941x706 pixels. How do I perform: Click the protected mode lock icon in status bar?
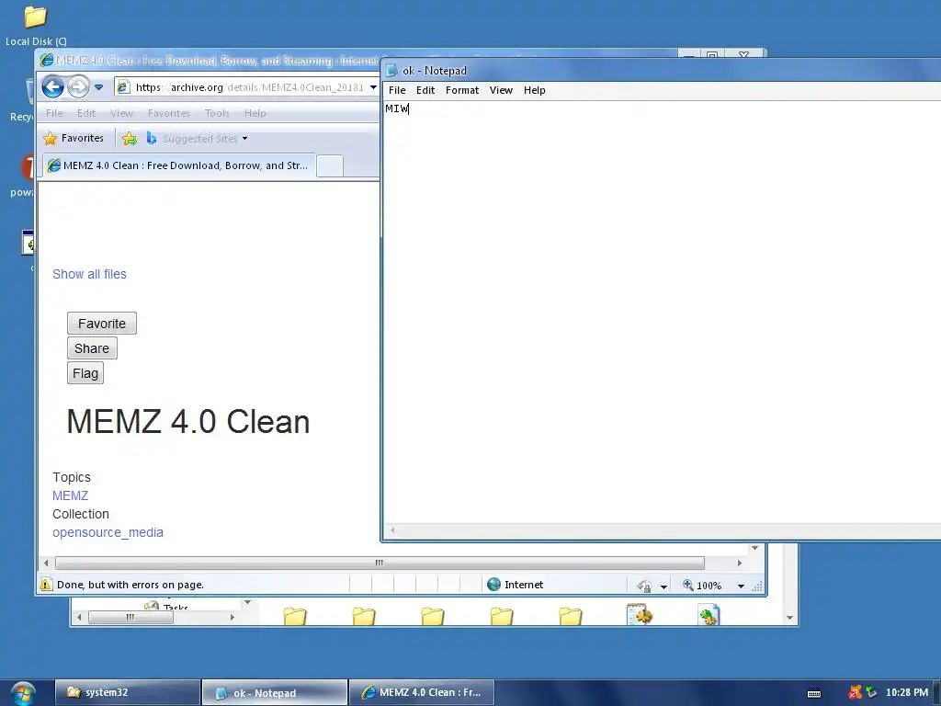(x=644, y=586)
